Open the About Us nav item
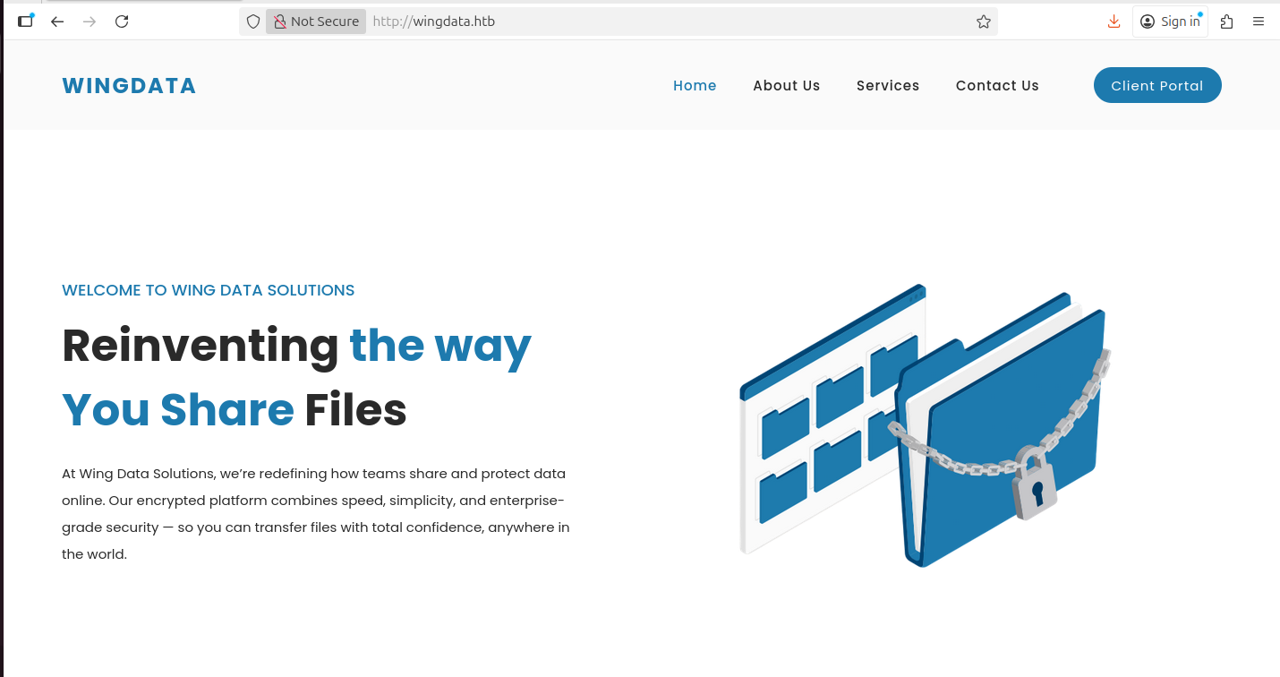Screen dimensions: 1280x677 click(x=787, y=86)
